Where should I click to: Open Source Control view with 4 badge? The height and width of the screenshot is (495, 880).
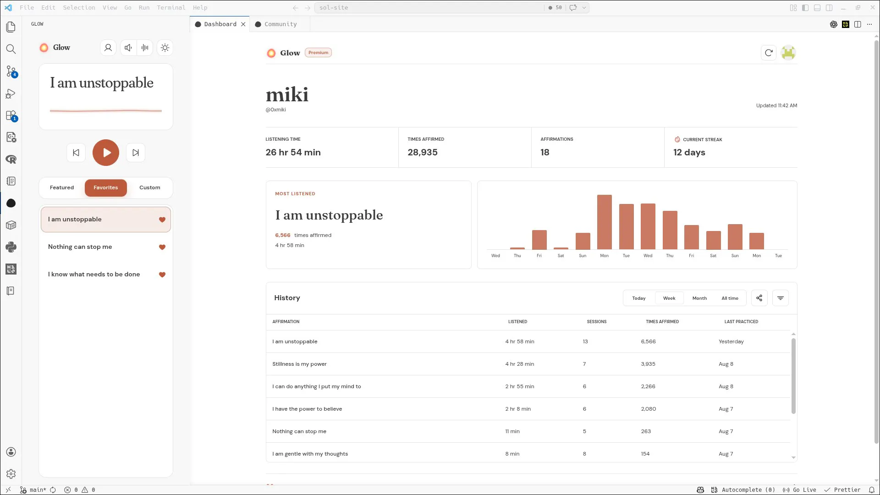[11, 71]
